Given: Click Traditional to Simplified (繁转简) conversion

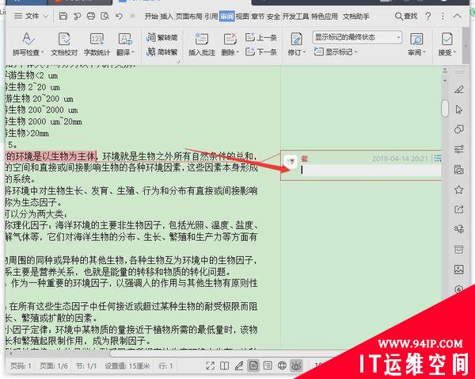Looking at the screenshot, I should (162, 37).
